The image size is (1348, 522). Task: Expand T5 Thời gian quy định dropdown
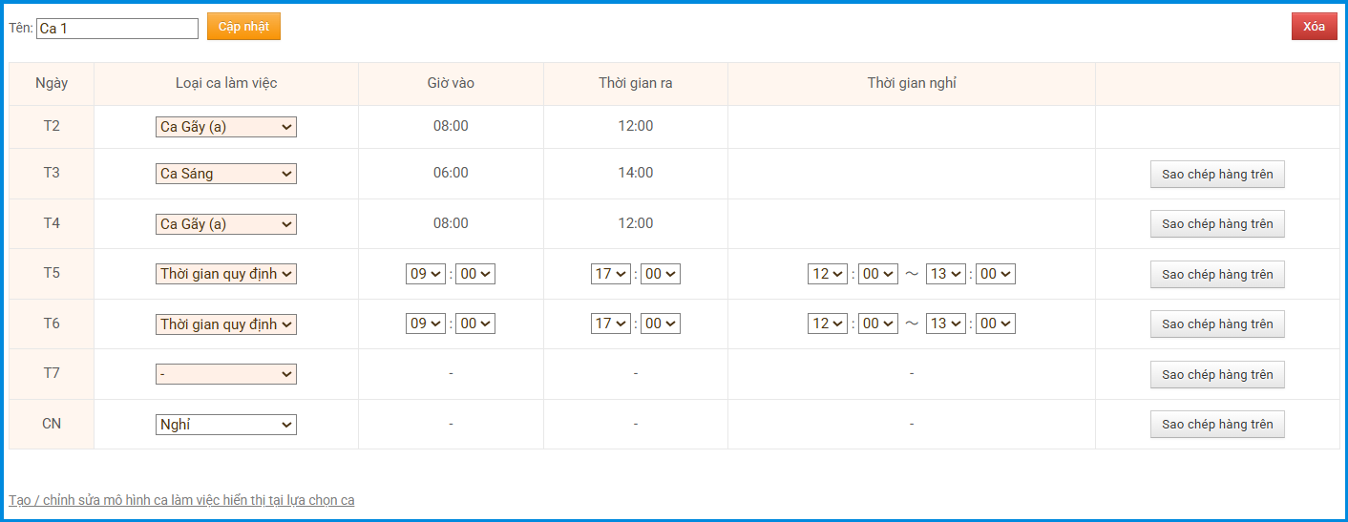click(x=226, y=274)
